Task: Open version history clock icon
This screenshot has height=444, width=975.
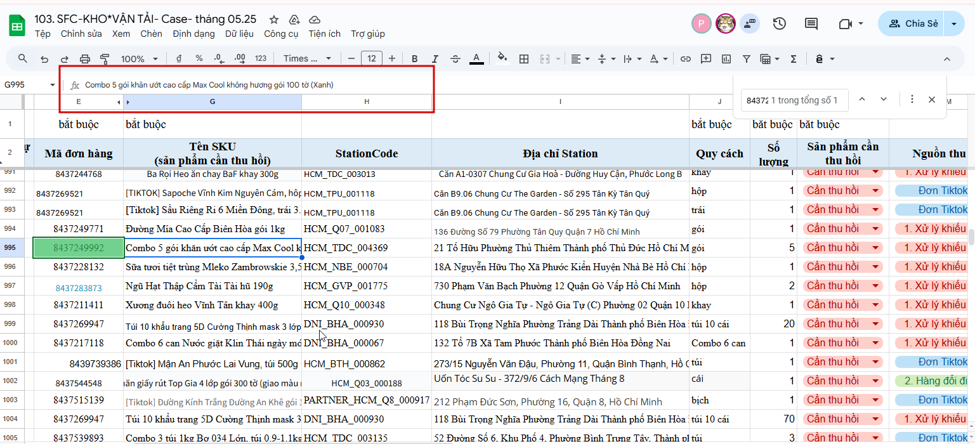Action: (x=779, y=24)
